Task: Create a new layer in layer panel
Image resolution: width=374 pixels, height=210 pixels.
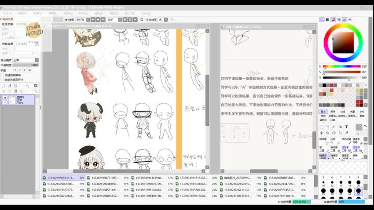Action: (x=4, y=86)
